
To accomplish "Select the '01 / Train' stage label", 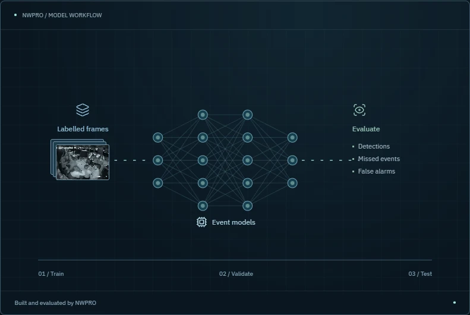I will coord(51,273).
